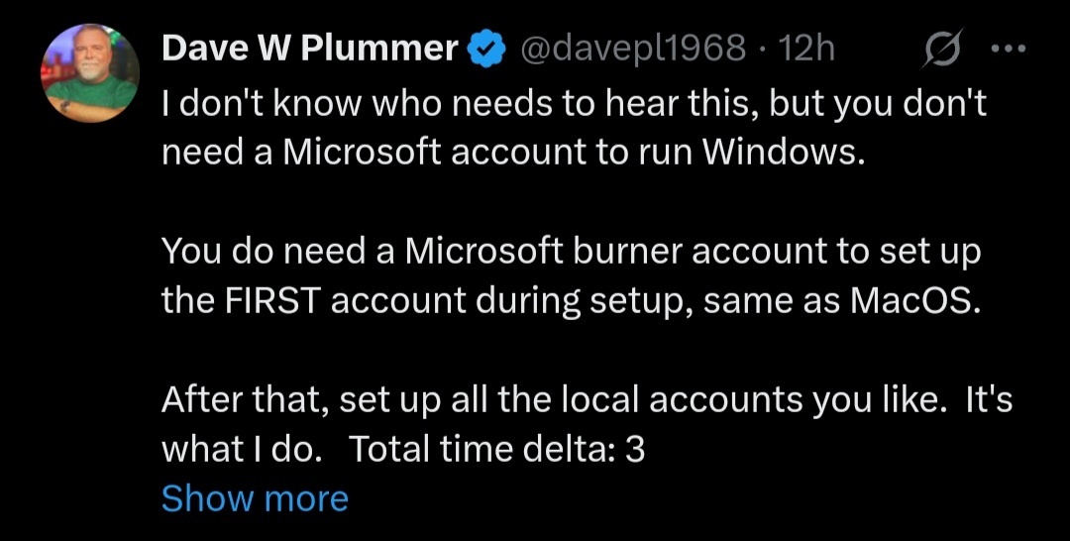Click the words "what I do."

coord(242,450)
